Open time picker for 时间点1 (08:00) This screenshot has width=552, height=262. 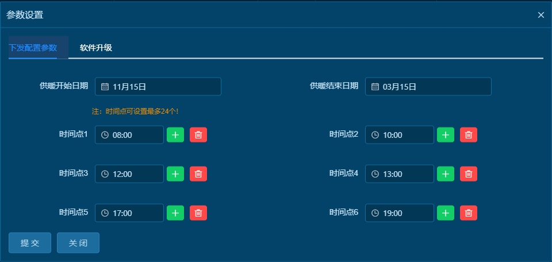pos(129,135)
